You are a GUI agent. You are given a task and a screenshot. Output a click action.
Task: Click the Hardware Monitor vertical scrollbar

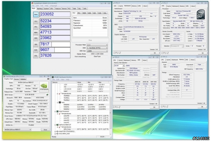coord(111,109)
